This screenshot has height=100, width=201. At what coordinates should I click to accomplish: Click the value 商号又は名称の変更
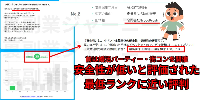pos(141,14)
